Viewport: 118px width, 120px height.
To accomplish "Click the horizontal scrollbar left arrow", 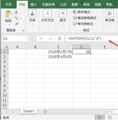I will tap(111, 112).
